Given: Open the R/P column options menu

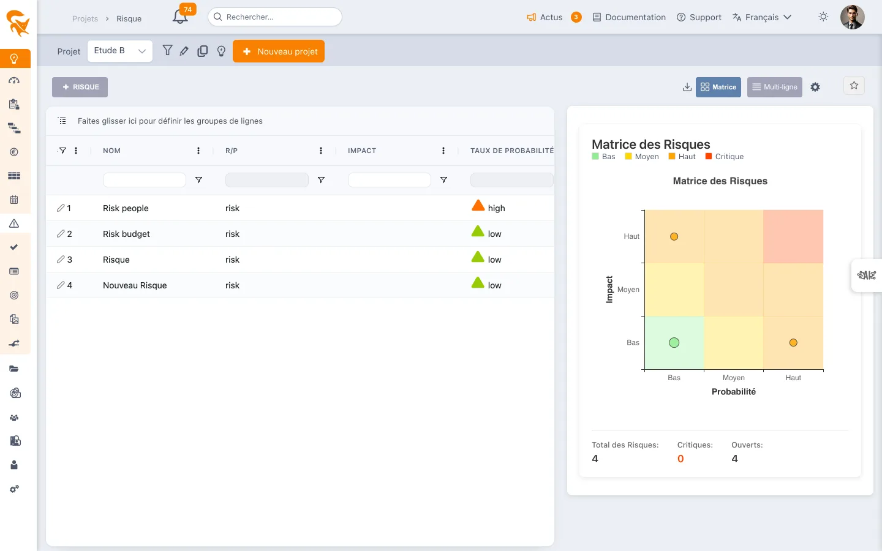Looking at the screenshot, I should [x=321, y=151].
